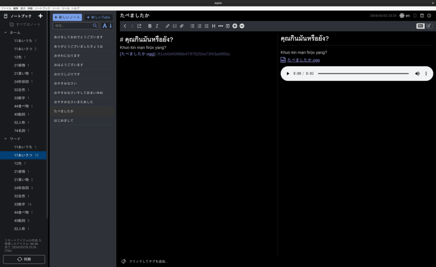The width and height of the screenshot is (436, 267).
Task: Open the 編集 menu
Action: tap(16, 9)
